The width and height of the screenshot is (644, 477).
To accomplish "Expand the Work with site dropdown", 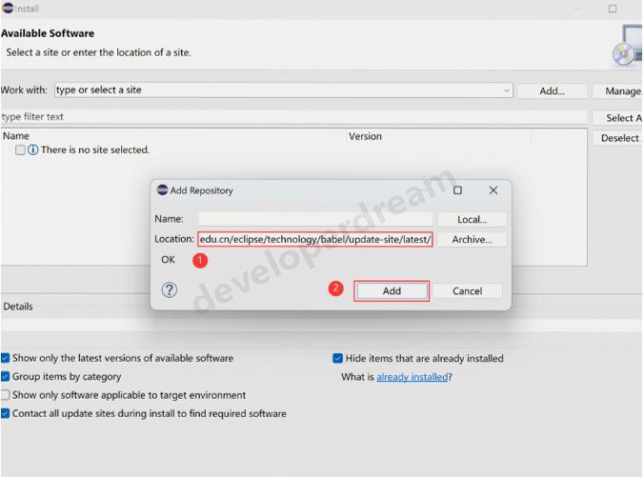I will [507, 90].
